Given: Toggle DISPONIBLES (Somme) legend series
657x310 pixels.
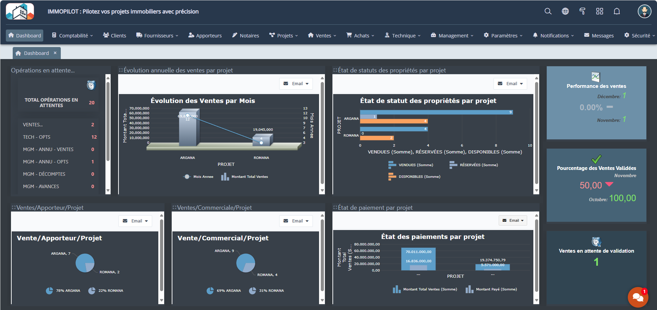Looking at the screenshot, I should tap(414, 177).
